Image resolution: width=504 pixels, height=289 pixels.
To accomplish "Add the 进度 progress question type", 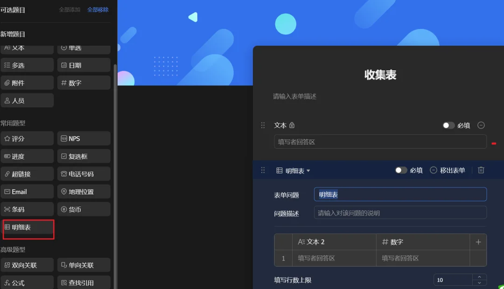I will (x=27, y=156).
